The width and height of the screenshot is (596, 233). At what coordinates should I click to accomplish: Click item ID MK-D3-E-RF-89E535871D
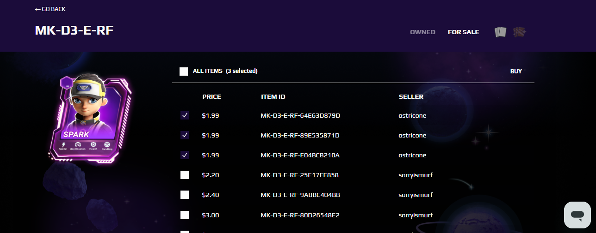[x=300, y=135]
